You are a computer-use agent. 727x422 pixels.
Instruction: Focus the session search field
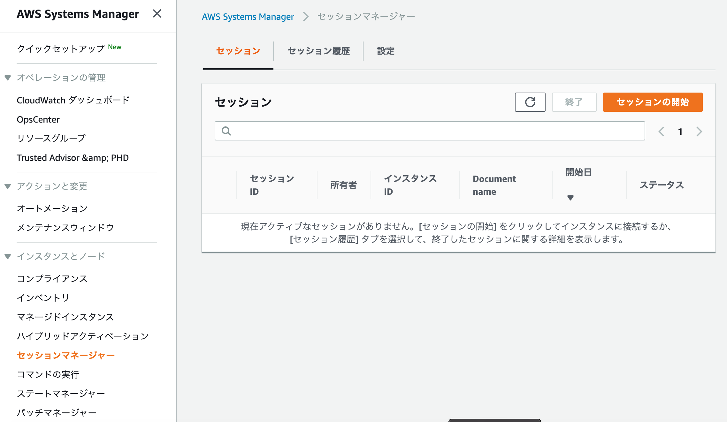pyautogui.click(x=430, y=131)
